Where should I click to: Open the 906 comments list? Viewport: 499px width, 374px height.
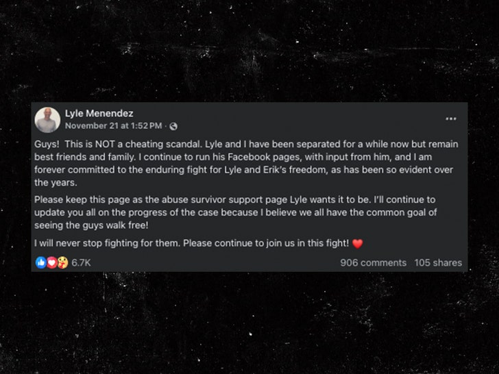373,262
